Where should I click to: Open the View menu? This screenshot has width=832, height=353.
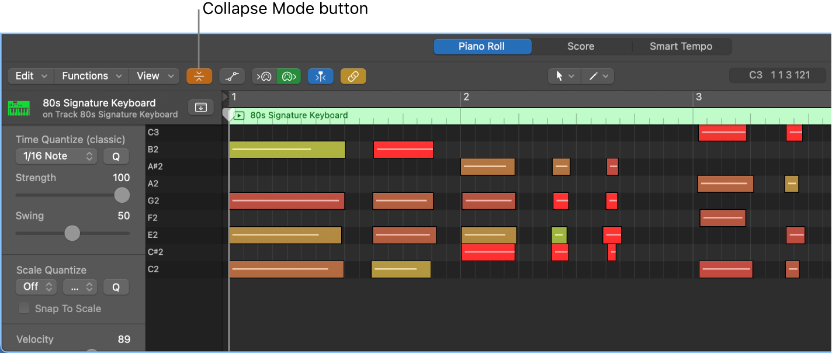click(154, 76)
